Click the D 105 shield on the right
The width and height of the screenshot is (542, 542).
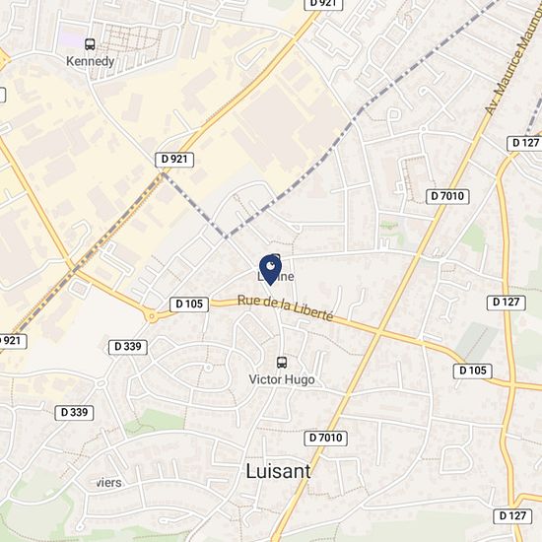coord(472,371)
